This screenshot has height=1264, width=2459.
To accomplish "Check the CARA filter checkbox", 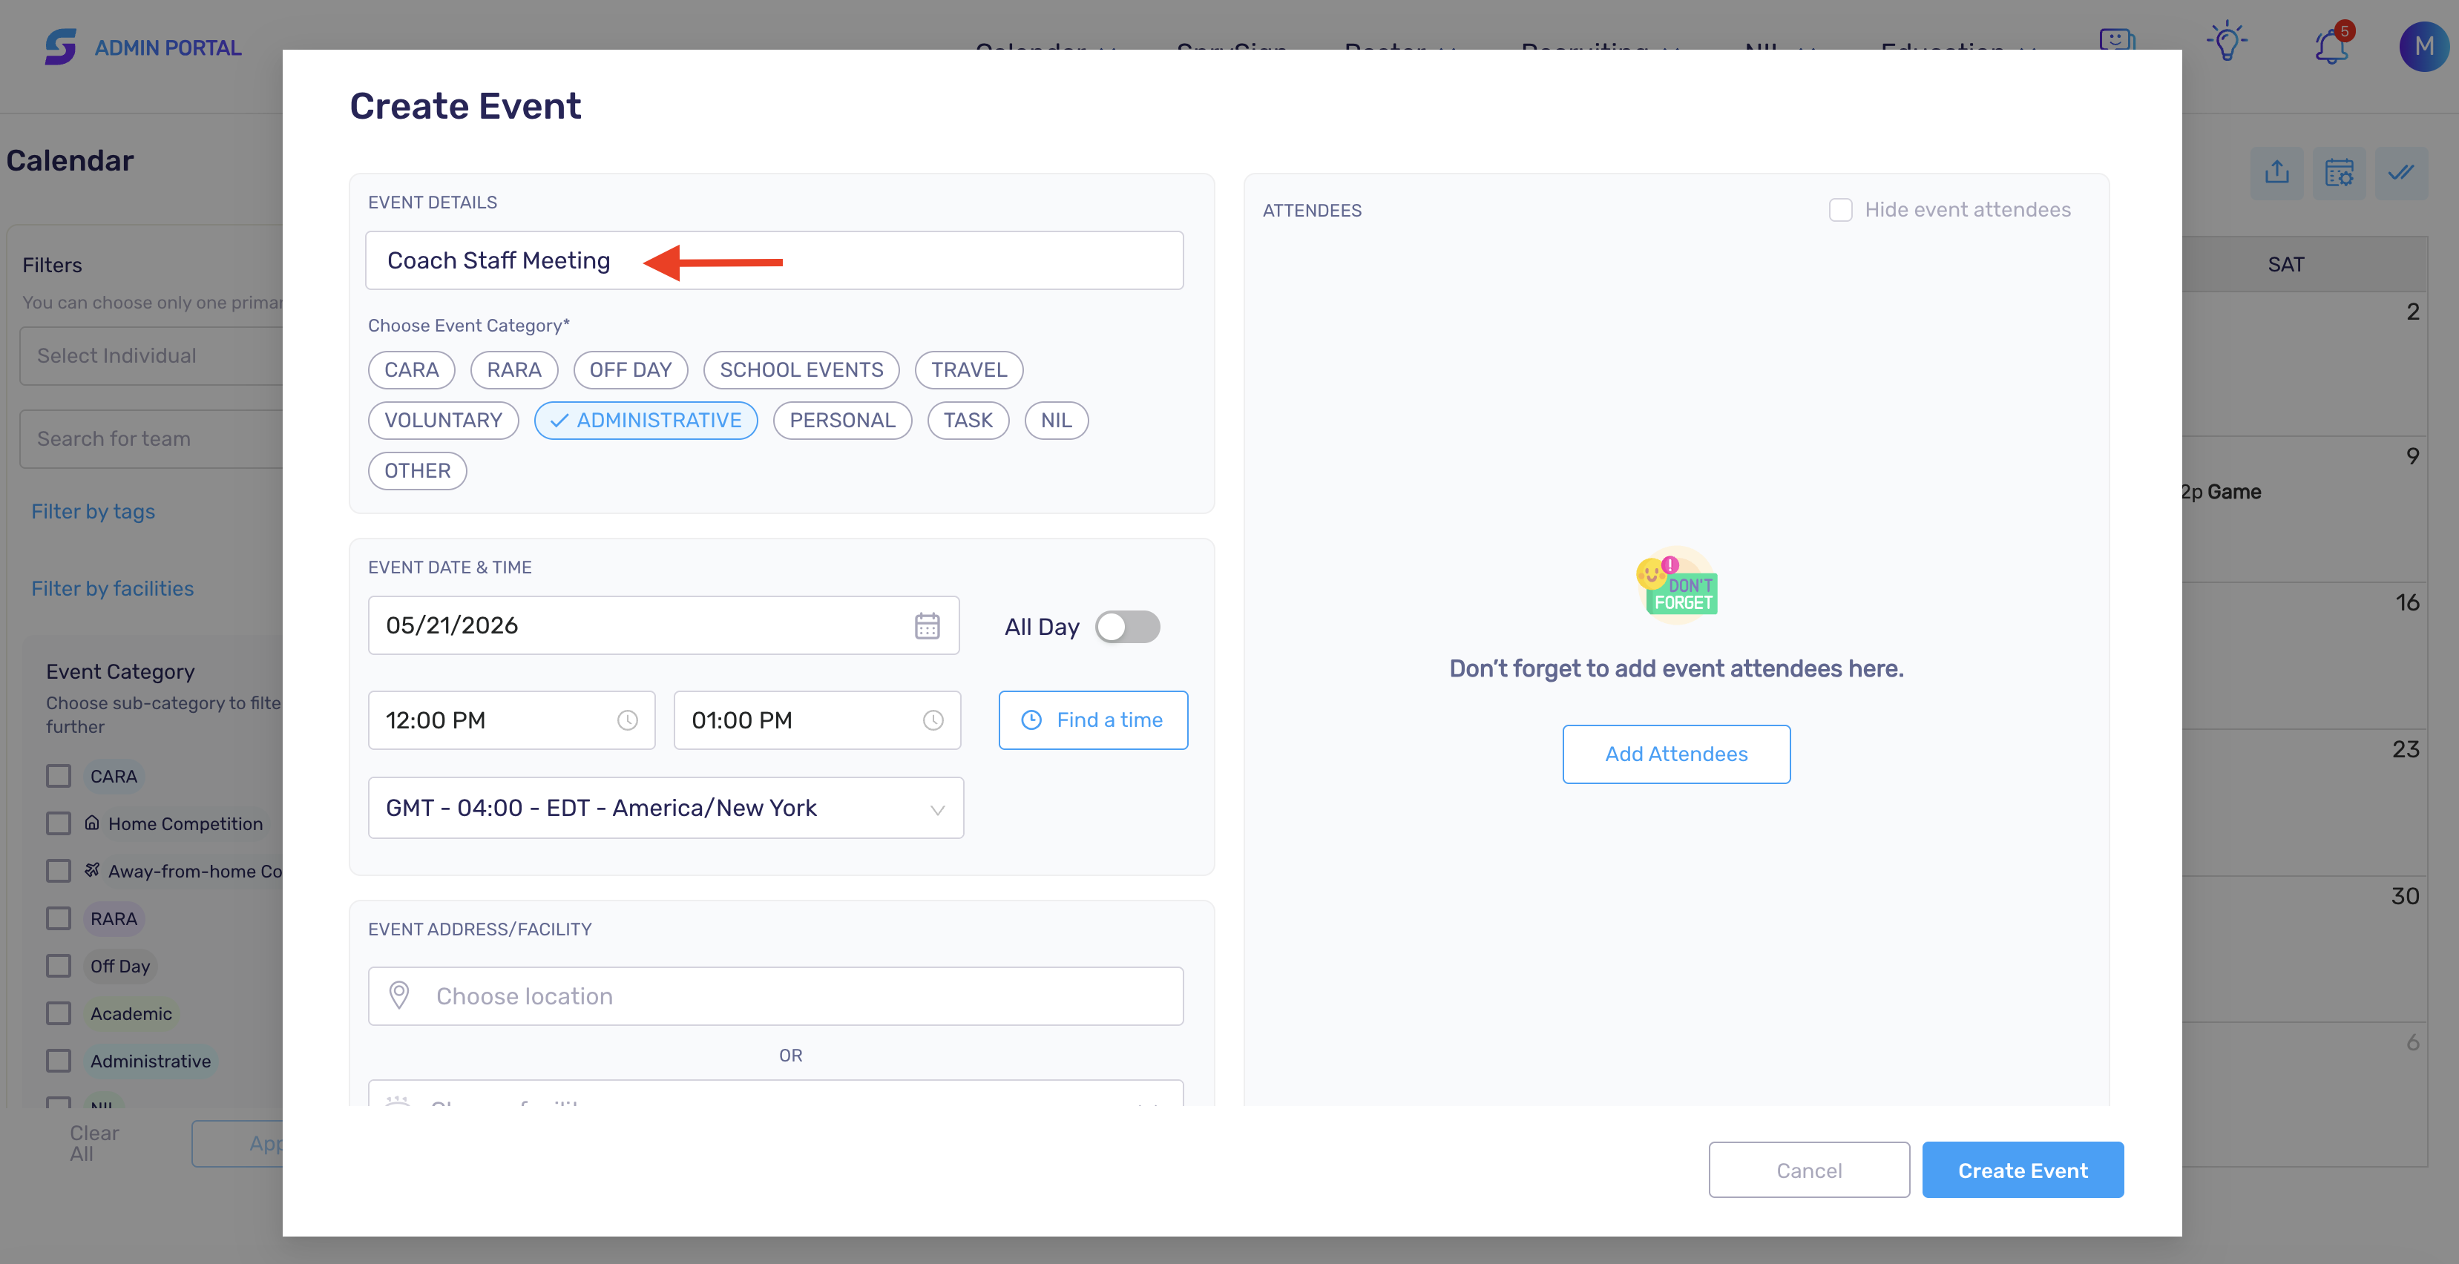I will pos(58,777).
